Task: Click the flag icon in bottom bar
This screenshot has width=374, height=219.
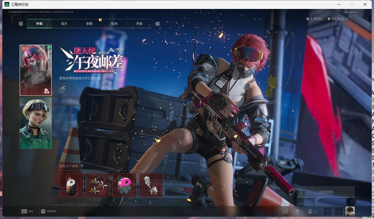Action: click(x=297, y=211)
